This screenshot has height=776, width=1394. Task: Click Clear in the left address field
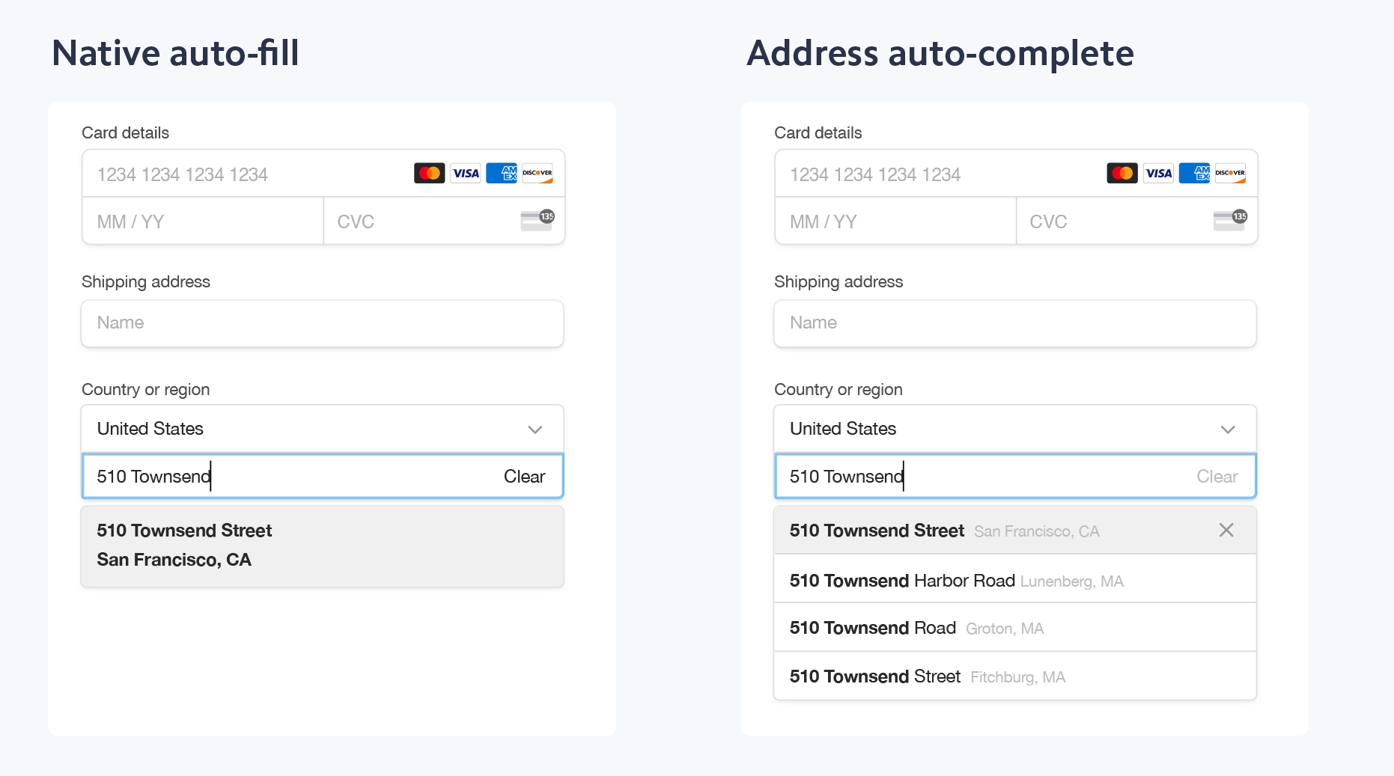pos(524,476)
